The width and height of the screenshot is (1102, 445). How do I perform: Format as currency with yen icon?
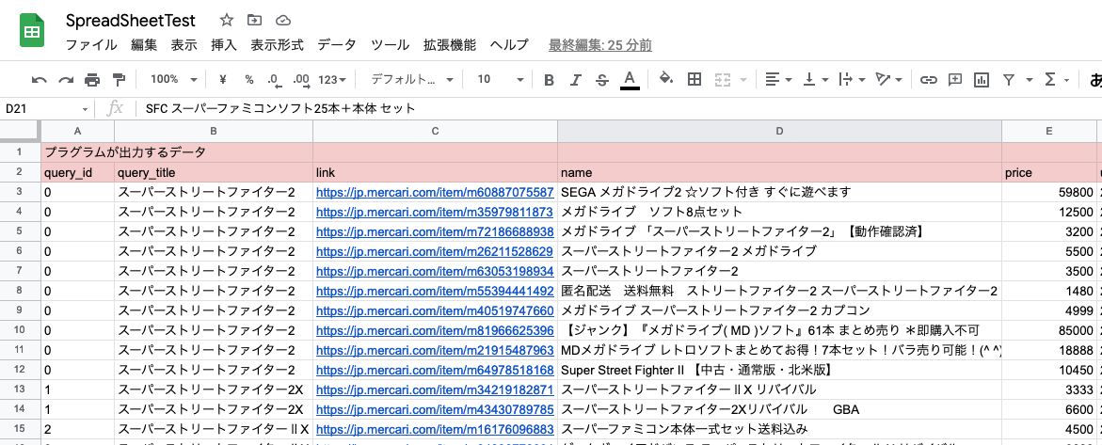pos(223,79)
